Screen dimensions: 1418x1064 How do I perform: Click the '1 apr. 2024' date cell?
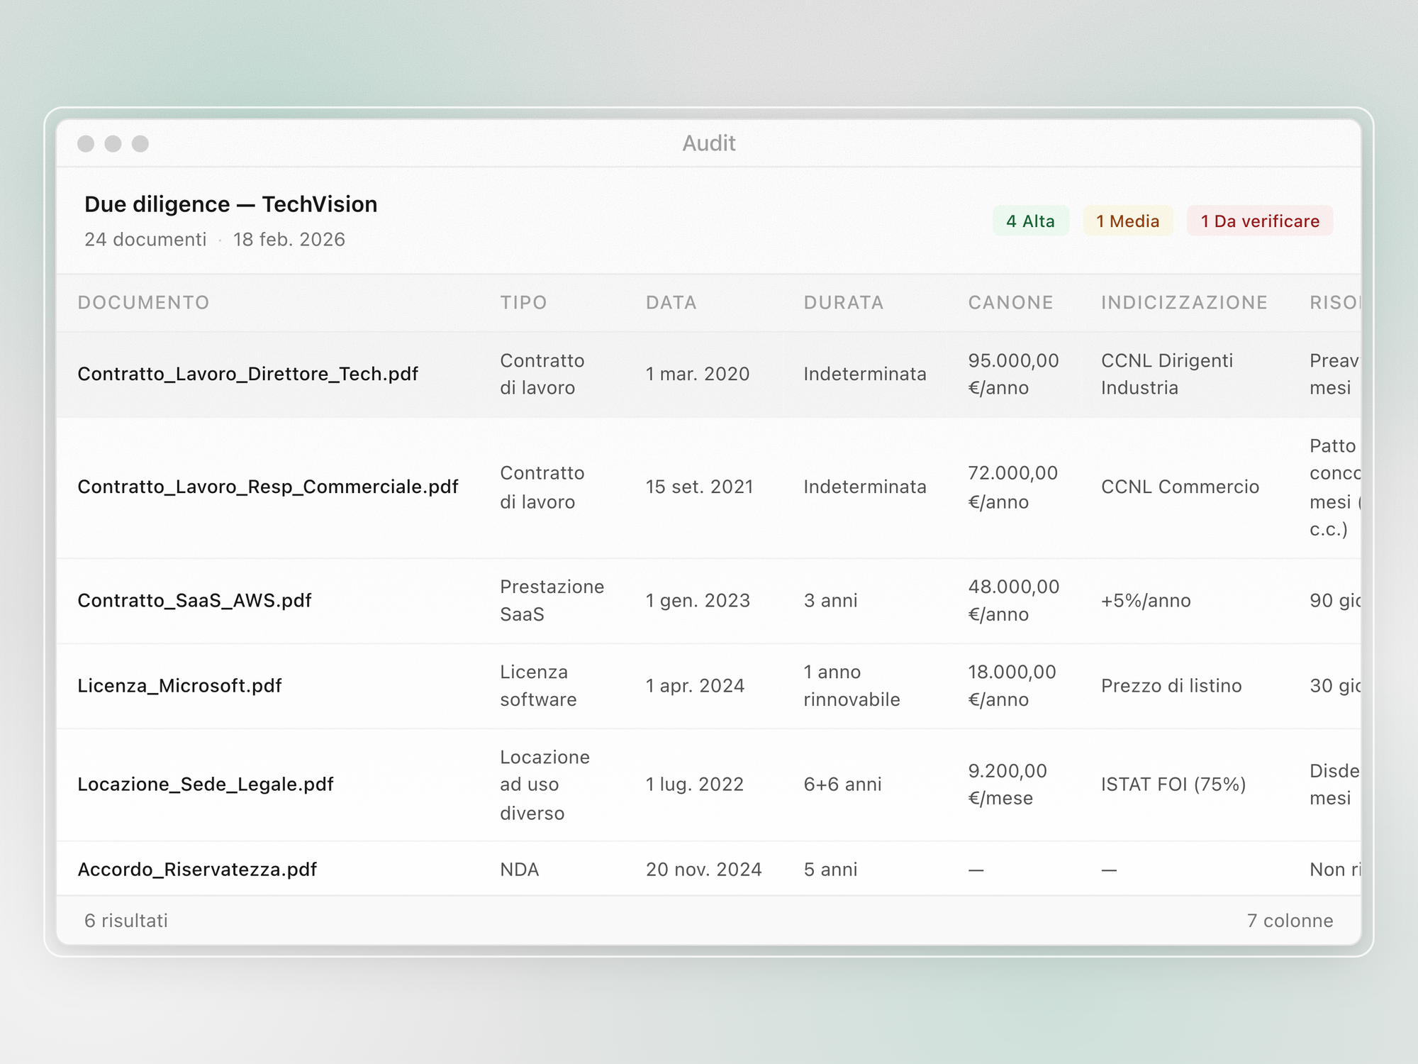[x=695, y=685]
